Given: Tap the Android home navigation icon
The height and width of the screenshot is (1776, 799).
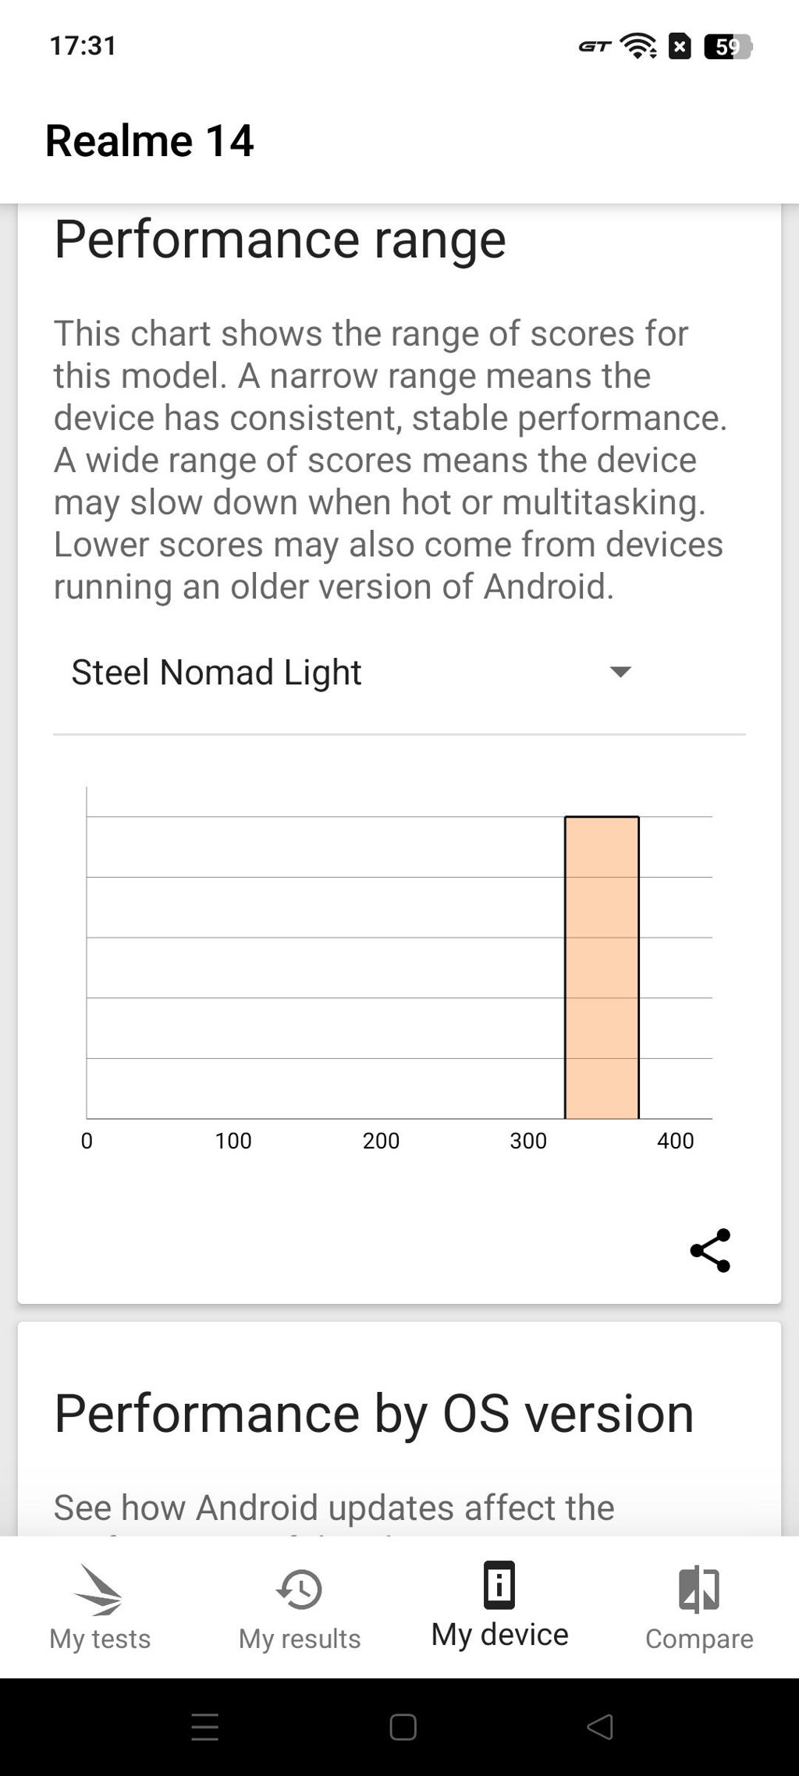Looking at the screenshot, I should point(403,1727).
